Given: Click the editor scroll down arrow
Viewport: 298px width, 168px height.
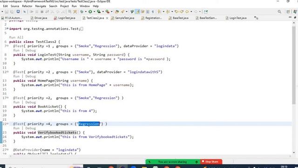Looking at the screenshot, I should (x=294, y=153).
